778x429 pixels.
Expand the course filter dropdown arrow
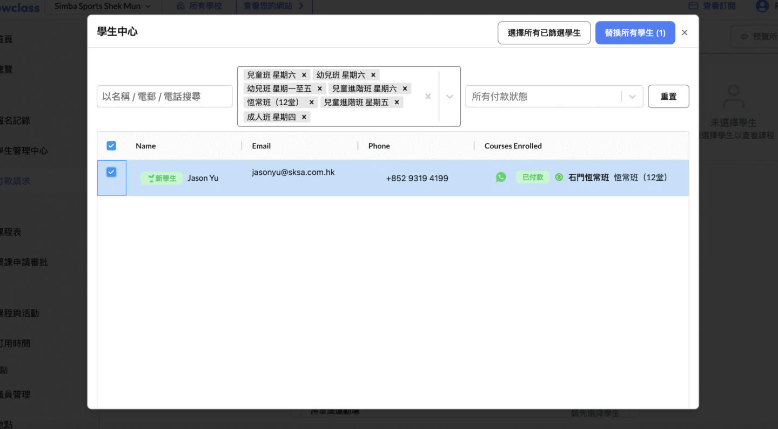(x=450, y=97)
